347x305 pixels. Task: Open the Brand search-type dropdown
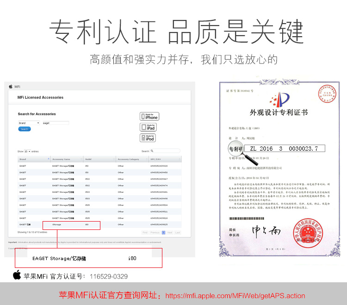click(29, 123)
